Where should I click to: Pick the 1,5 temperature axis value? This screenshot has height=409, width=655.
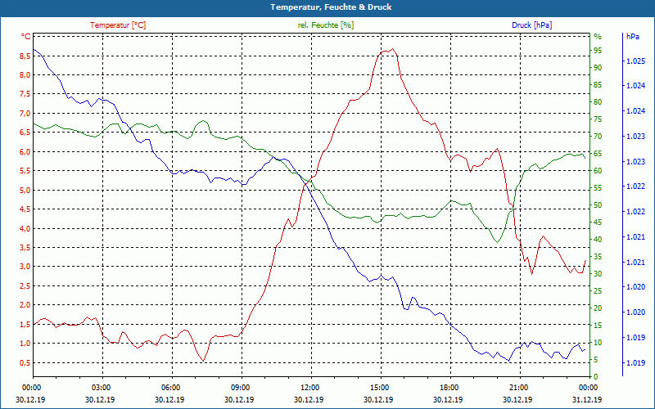[25, 324]
